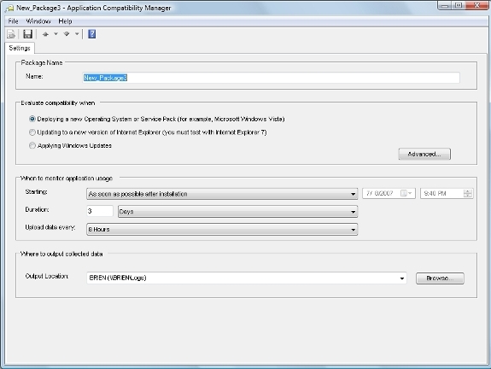Close the Application Compatibility Manager window
The width and height of the screenshot is (491, 369).
pos(476,6)
